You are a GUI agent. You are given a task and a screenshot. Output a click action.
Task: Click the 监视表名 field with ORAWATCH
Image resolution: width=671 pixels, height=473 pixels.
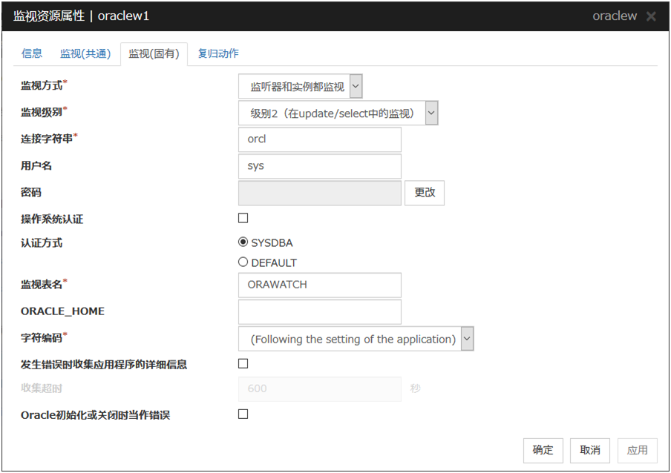point(319,285)
